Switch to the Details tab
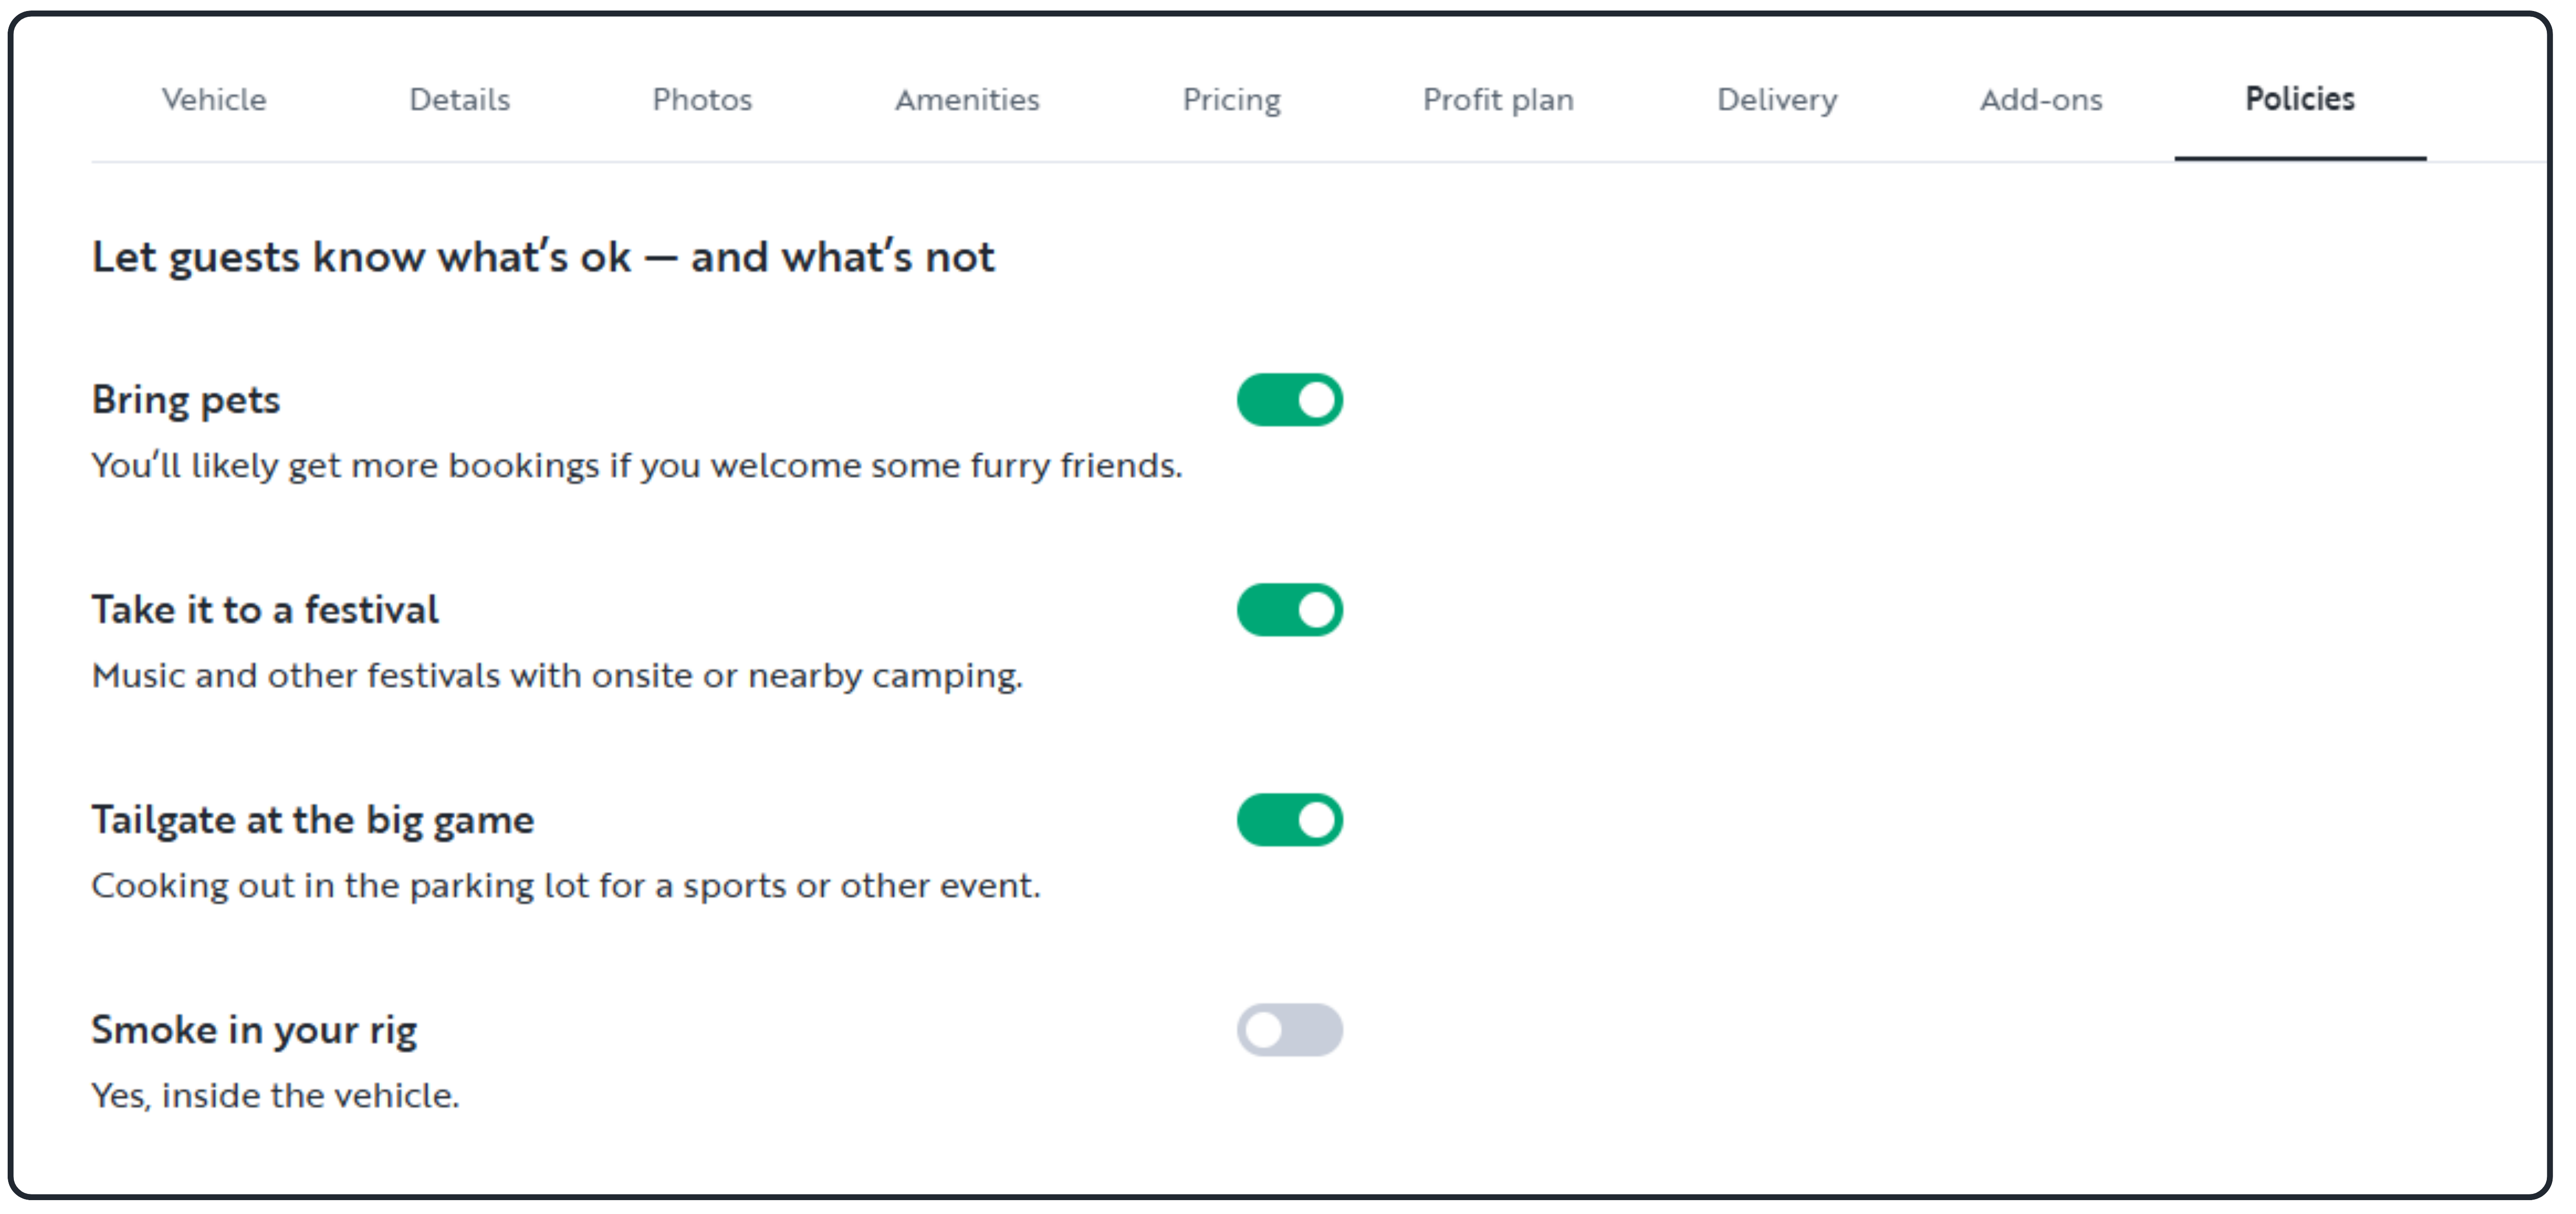Screen dimensions: 2576x1214 (x=459, y=100)
